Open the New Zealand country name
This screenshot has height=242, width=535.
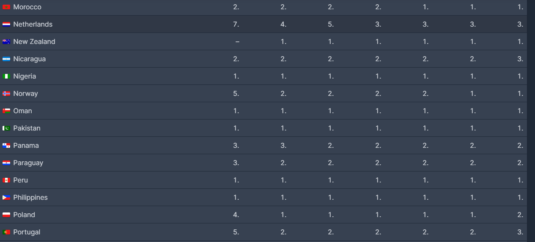(34, 41)
